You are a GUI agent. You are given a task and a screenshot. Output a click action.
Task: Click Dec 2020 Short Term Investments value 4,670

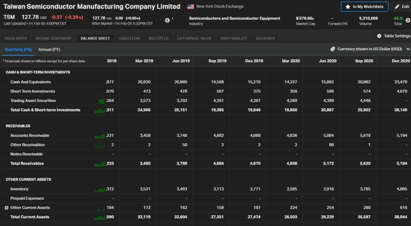coord(402,91)
